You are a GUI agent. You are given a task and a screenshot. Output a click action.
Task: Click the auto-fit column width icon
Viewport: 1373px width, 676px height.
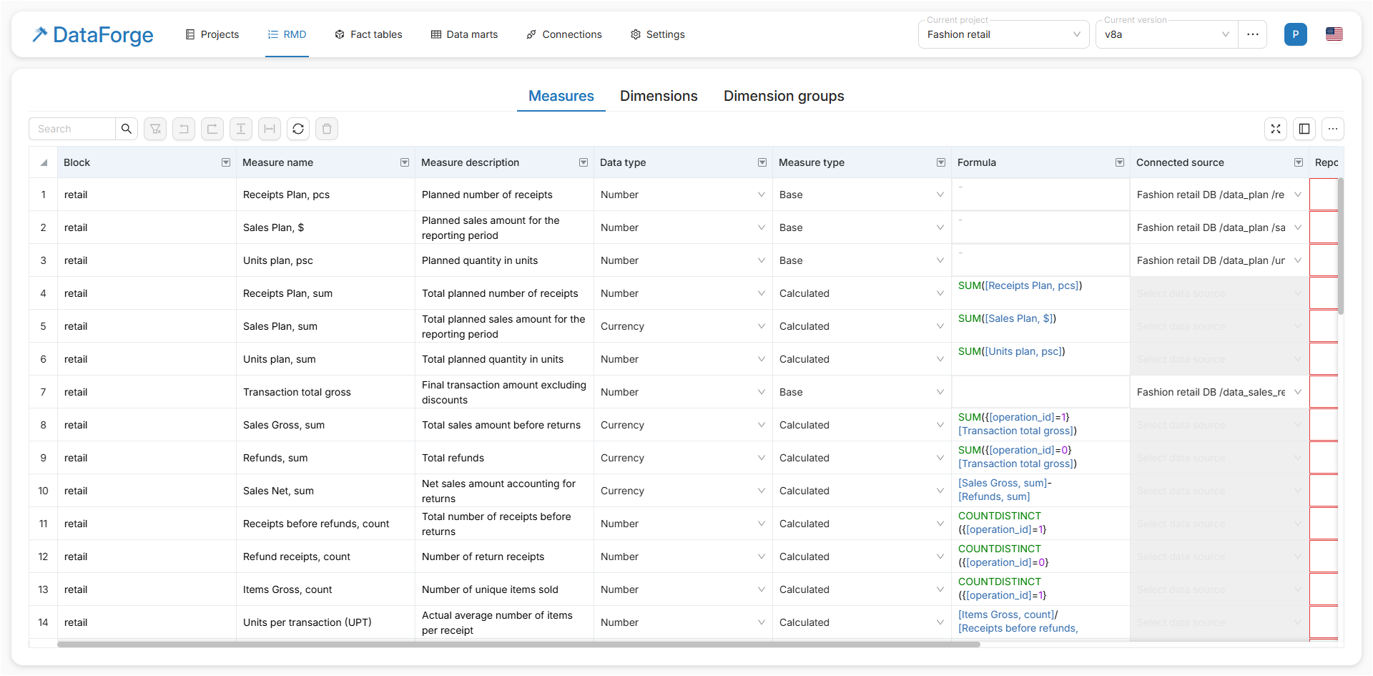[x=270, y=129]
